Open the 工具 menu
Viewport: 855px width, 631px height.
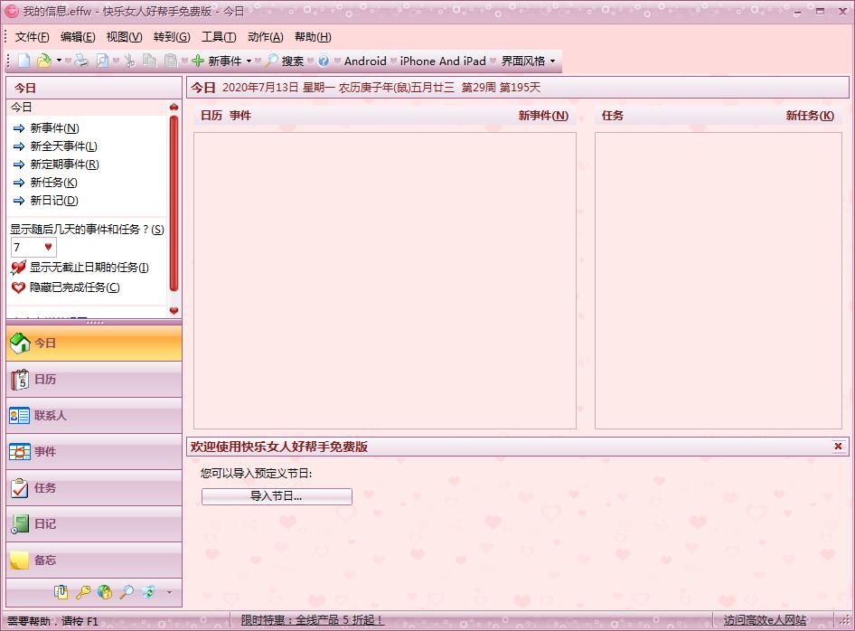(218, 36)
